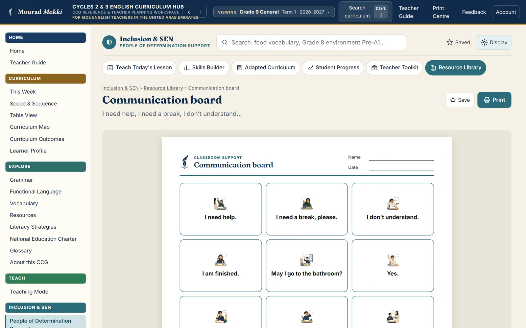Click the Inclusion & SEN half-circle icon
The width and height of the screenshot is (526, 328).
(x=109, y=42)
